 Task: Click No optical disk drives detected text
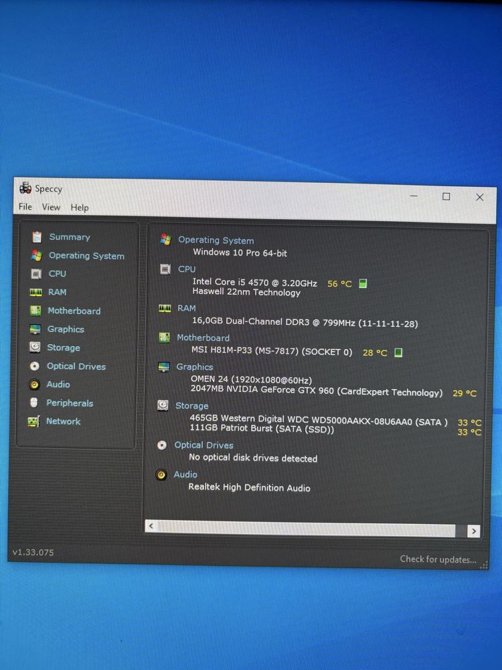(253, 458)
